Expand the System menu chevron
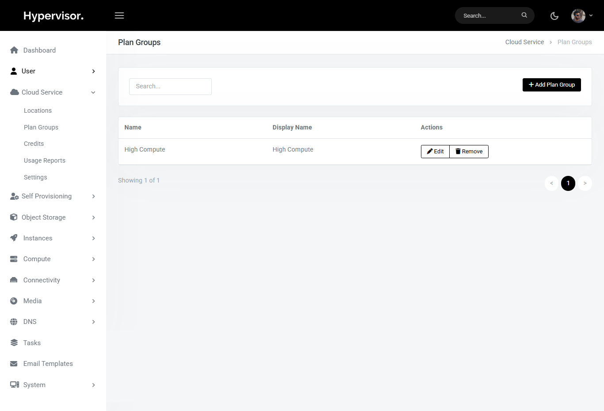This screenshot has height=411, width=604. click(x=93, y=385)
